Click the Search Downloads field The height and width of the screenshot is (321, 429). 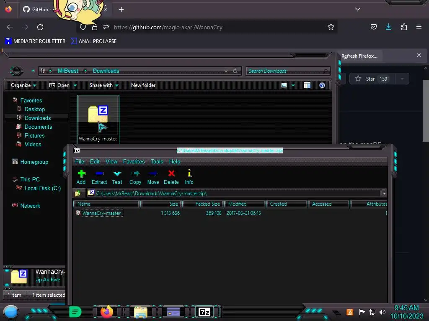tap(288, 71)
